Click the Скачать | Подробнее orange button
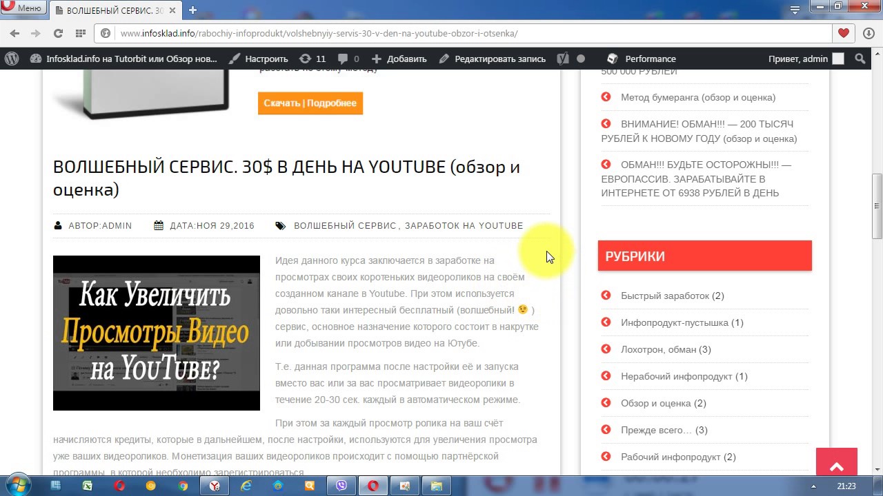The height and width of the screenshot is (496, 883). click(x=310, y=103)
